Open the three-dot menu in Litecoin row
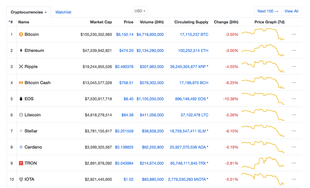The height and width of the screenshot is (188, 310). point(294,115)
